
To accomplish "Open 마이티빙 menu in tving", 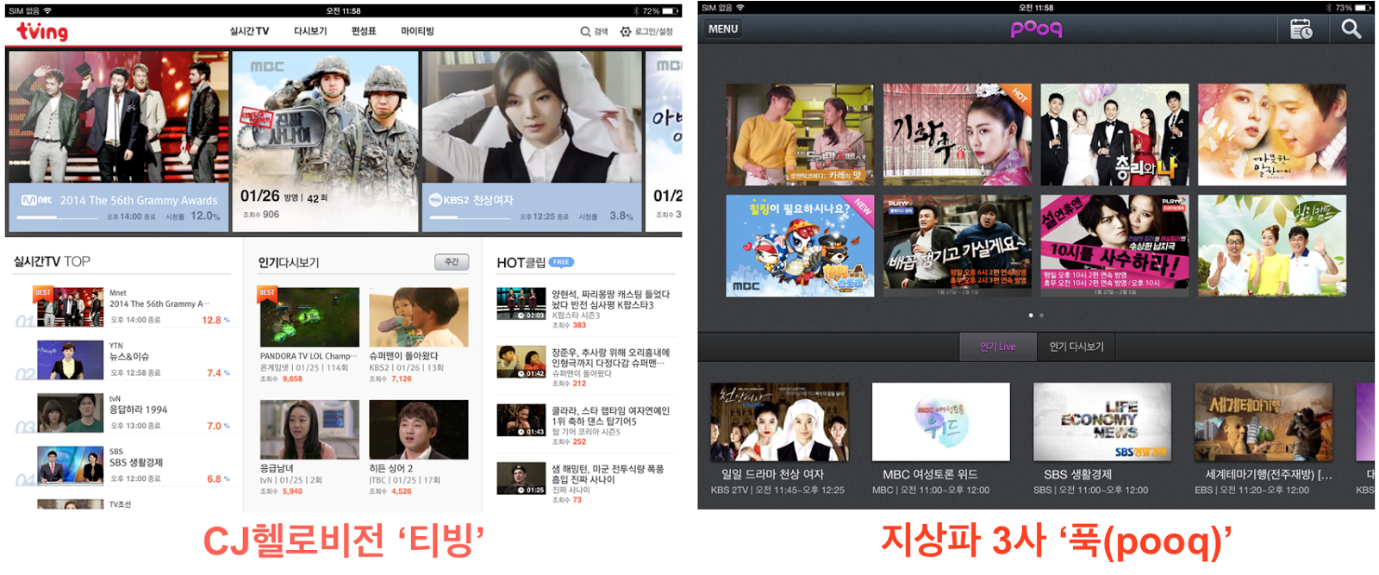I will [417, 31].
